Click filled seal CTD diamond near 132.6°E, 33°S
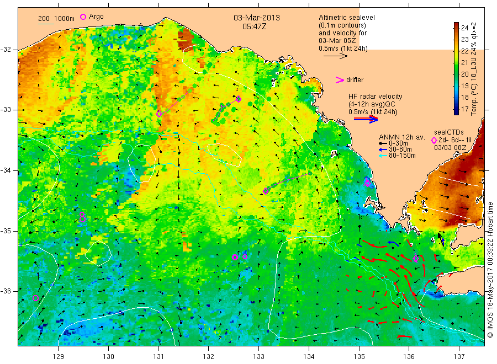The width and height of the screenshot is (497, 364). tap(239, 99)
